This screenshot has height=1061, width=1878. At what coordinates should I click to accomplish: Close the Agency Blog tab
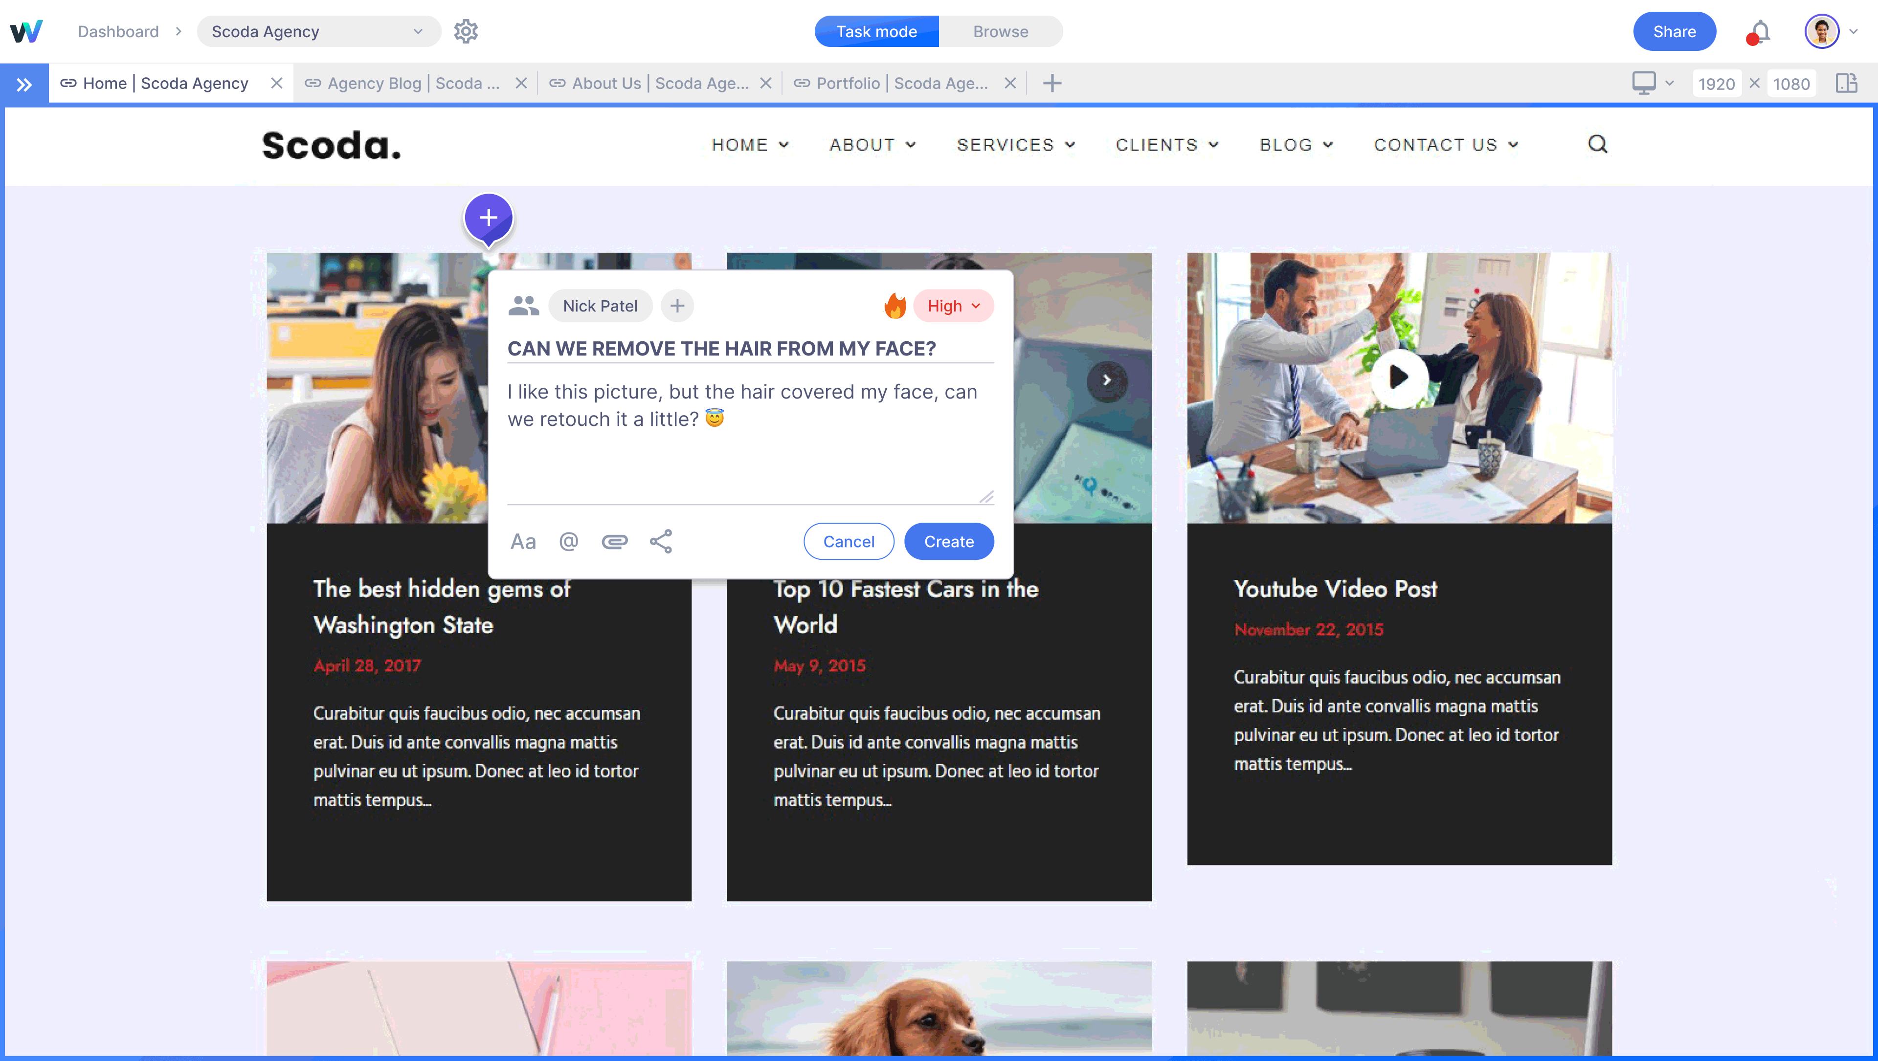521,83
